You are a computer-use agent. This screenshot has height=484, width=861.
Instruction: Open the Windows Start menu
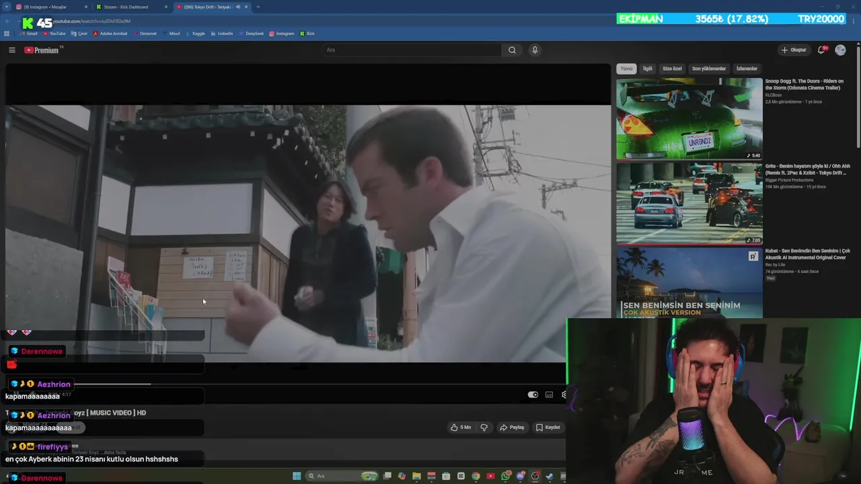tap(297, 476)
